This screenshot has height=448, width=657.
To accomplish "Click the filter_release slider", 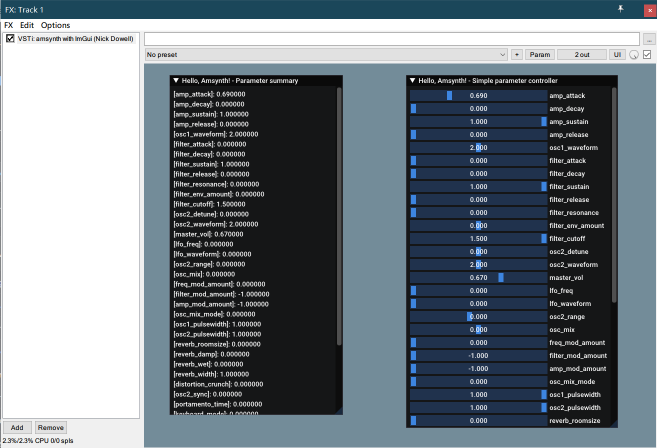I will pyautogui.click(x=478, y=199).
